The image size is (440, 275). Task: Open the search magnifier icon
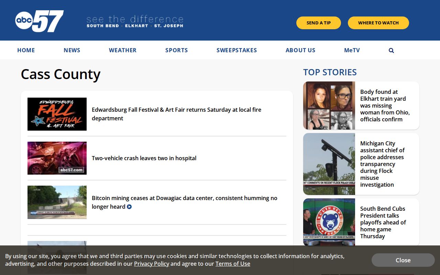391,50
